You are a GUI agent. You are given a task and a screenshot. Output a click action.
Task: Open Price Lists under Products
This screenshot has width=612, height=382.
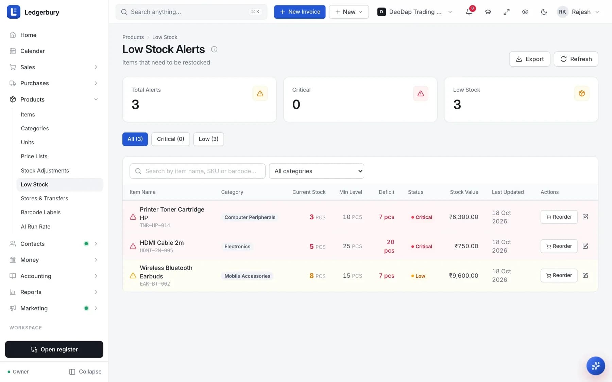pyautogui.click(x=60, y=156)
